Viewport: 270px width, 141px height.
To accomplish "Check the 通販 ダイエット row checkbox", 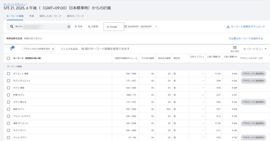I will click(8, 123).
